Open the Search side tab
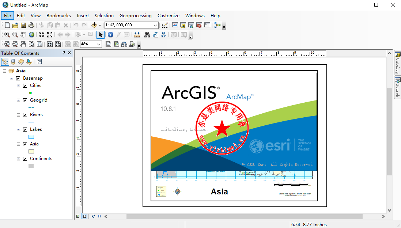 [397, 87]
